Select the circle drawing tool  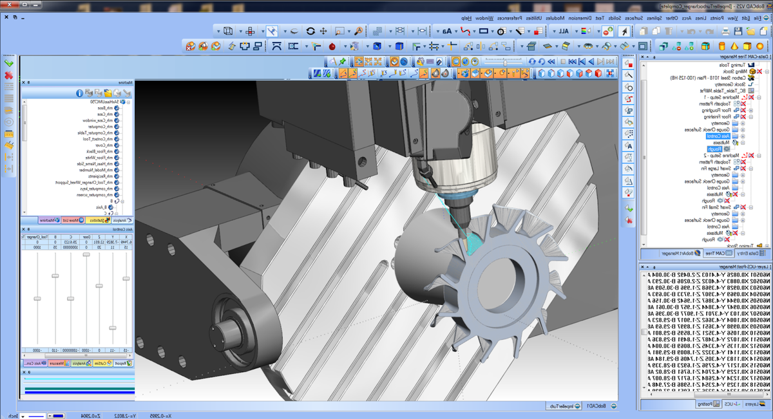[x=501, y=31]
